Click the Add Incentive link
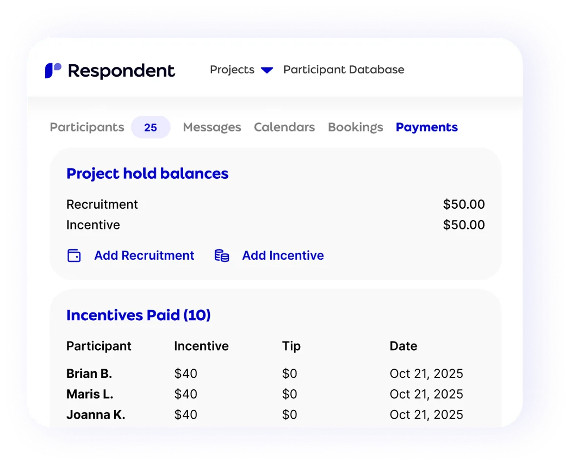Image resolution: width=571 pixels, height=465 pixels. [x=283, y=255]
